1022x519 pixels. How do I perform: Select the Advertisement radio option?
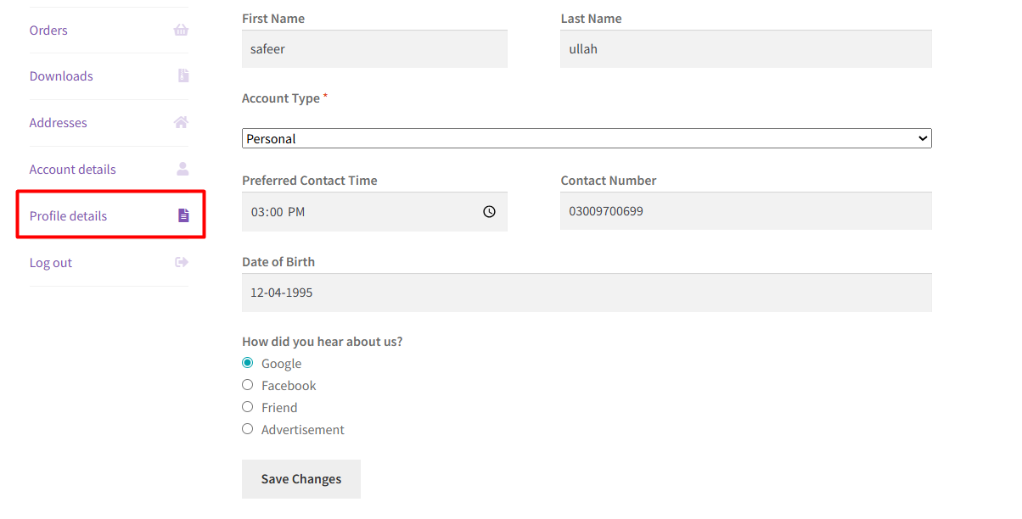[x=248, y=429]
